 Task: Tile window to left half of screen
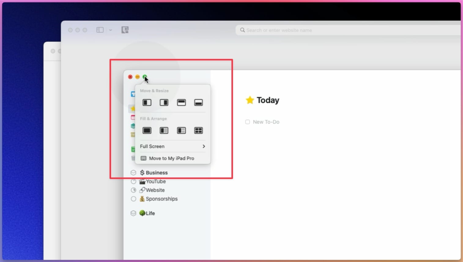[x=147, y=102]
